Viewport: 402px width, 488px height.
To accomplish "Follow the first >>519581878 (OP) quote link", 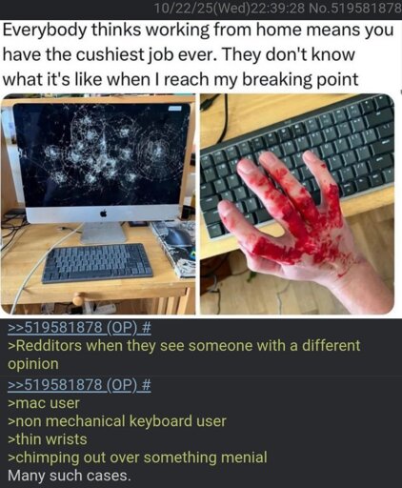I will click(72, 328).
